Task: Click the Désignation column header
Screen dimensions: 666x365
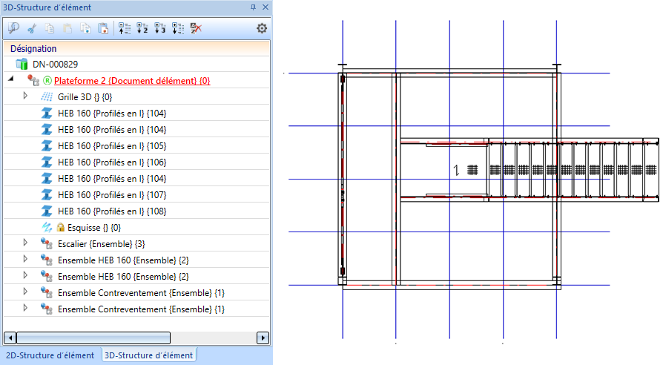Action: click(x=33, y=48)
